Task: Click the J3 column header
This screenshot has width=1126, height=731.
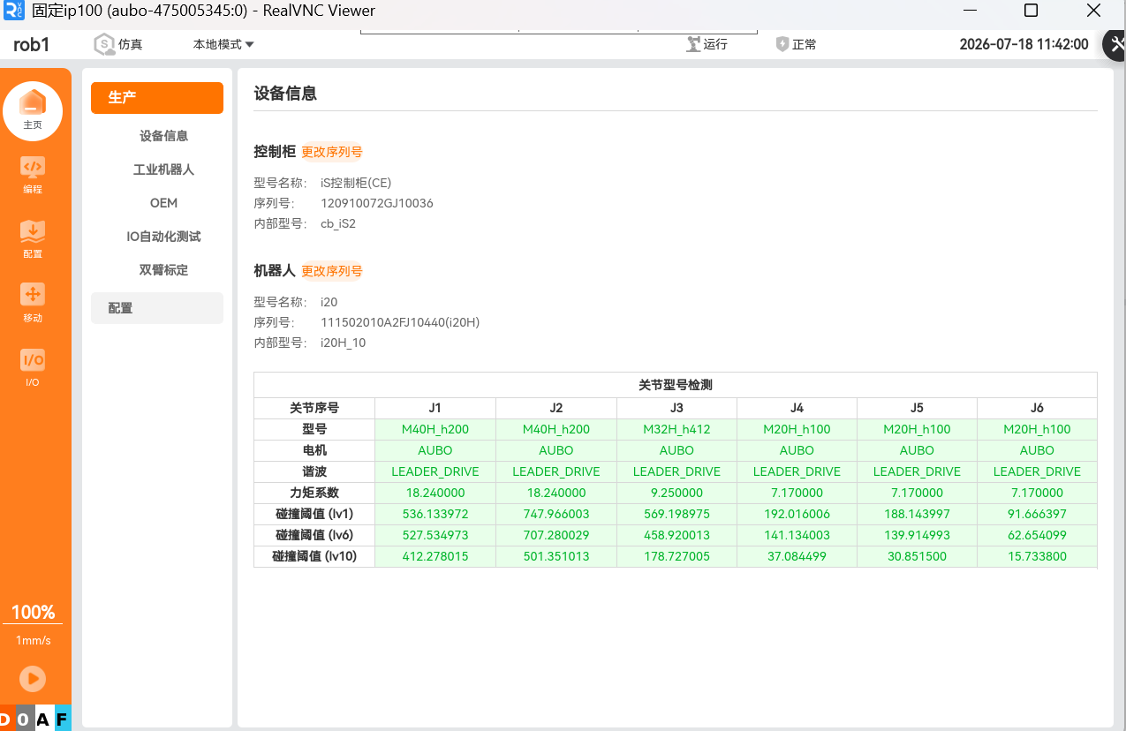Action: 676,408
